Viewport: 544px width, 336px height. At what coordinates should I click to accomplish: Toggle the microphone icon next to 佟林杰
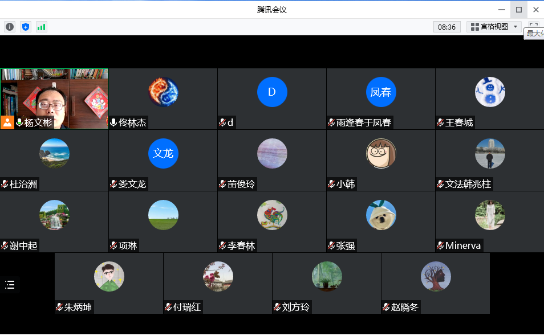pos(114,122)
